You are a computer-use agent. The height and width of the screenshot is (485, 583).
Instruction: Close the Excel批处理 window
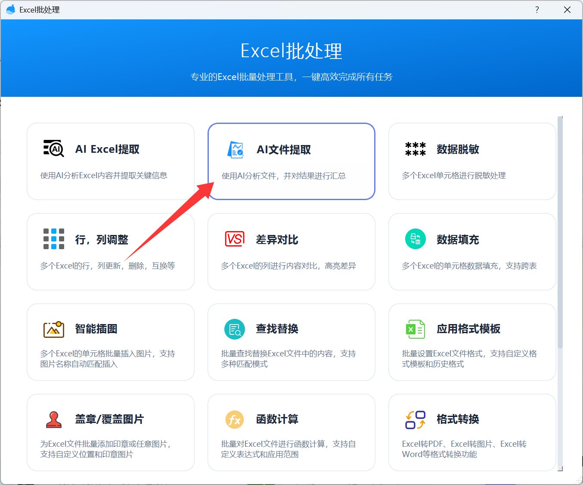567,9
